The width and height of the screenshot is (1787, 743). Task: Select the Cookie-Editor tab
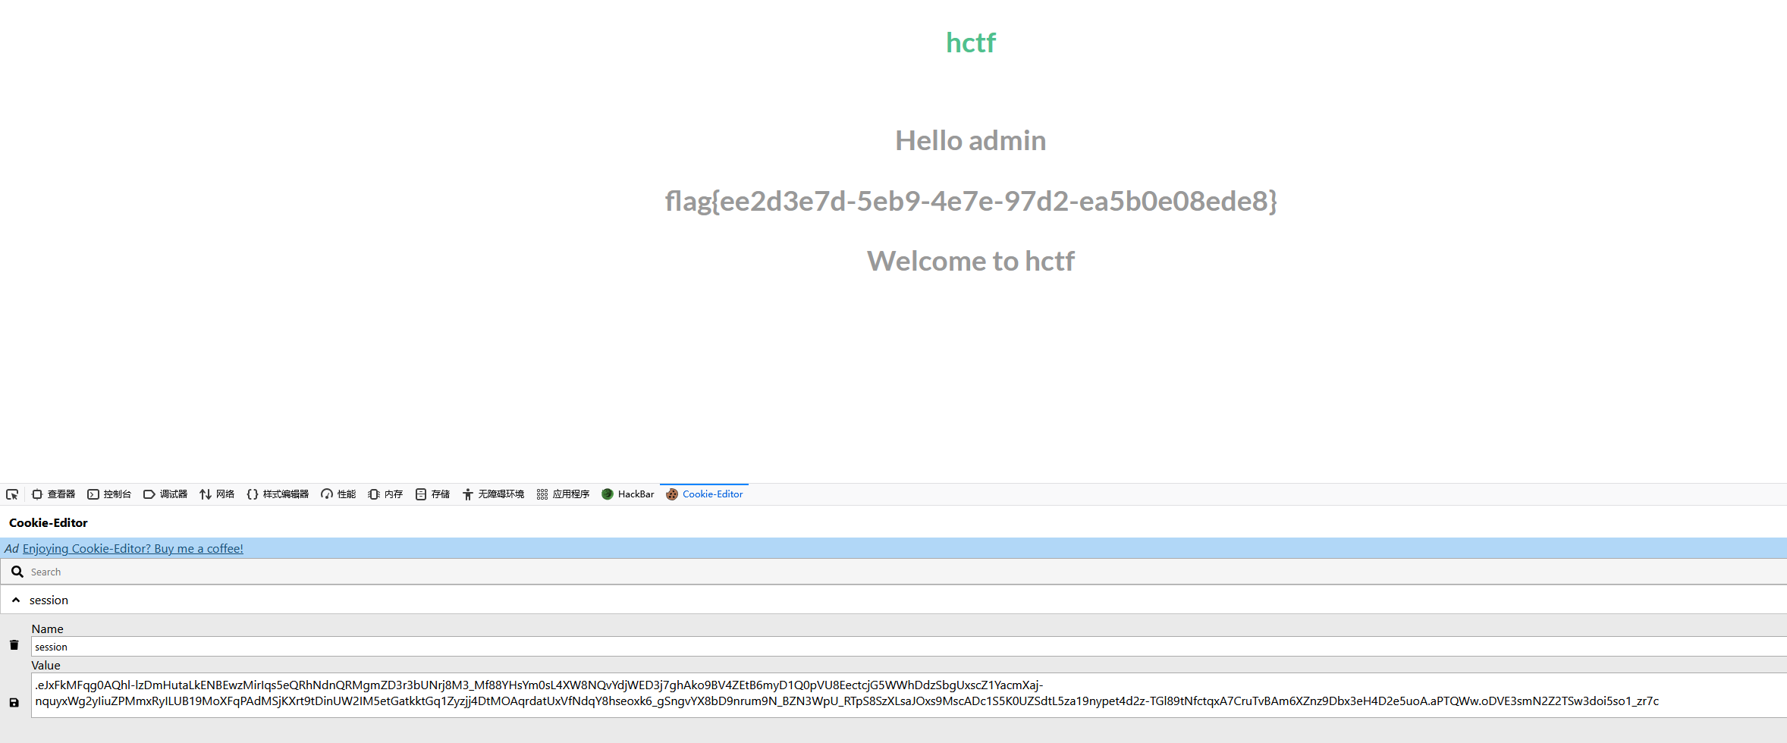pyautogui.click(x=705, y=494)
